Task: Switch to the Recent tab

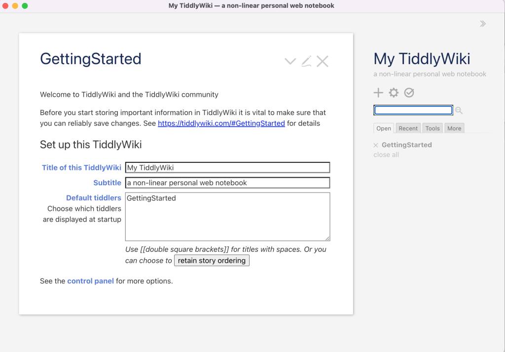Action: (x=408, y=128)
